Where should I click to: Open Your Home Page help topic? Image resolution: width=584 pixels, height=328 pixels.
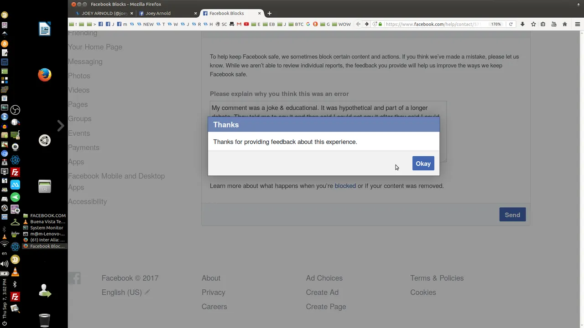(95, 47)
